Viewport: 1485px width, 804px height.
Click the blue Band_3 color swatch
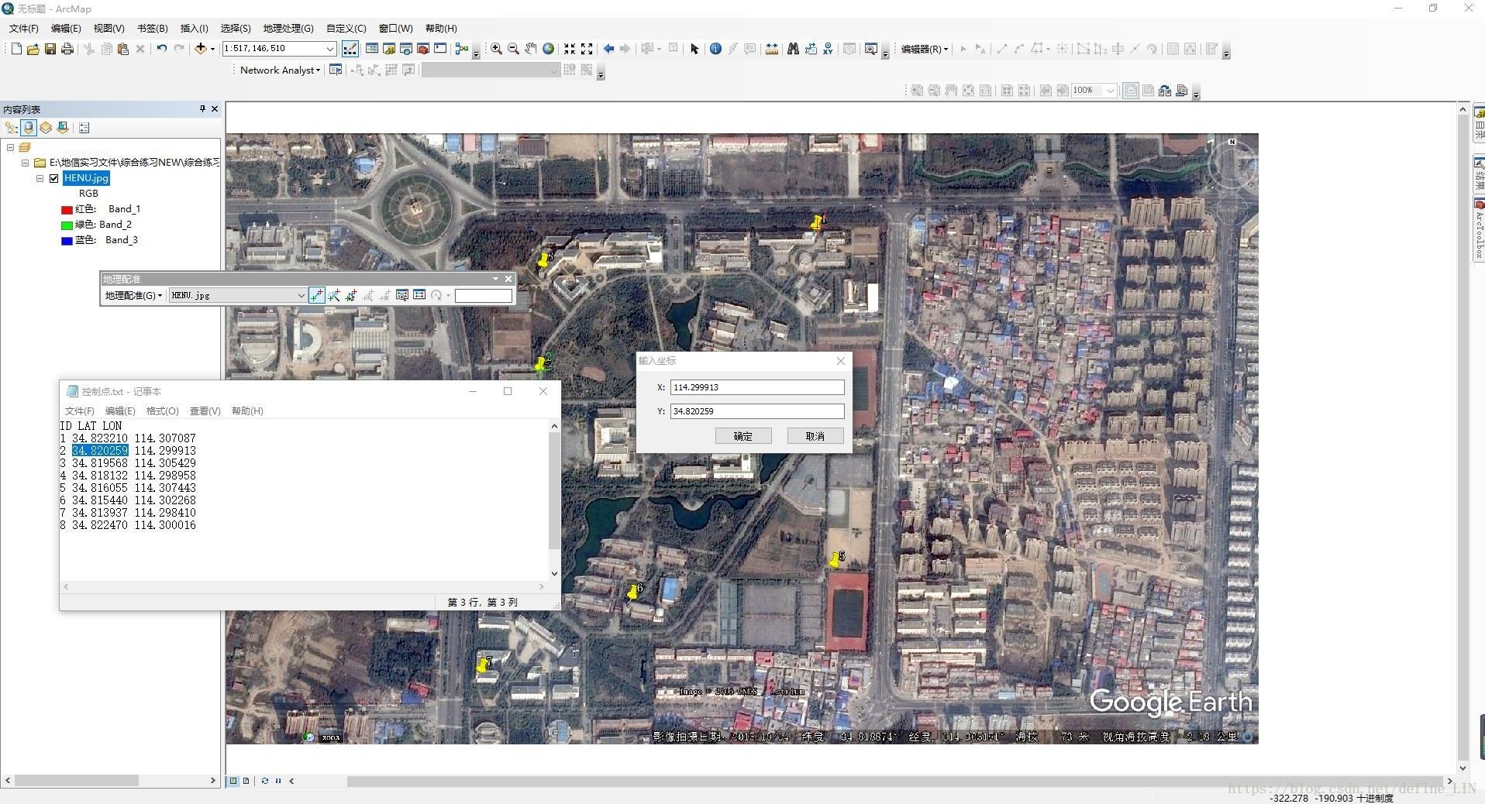tap(67, 241)
